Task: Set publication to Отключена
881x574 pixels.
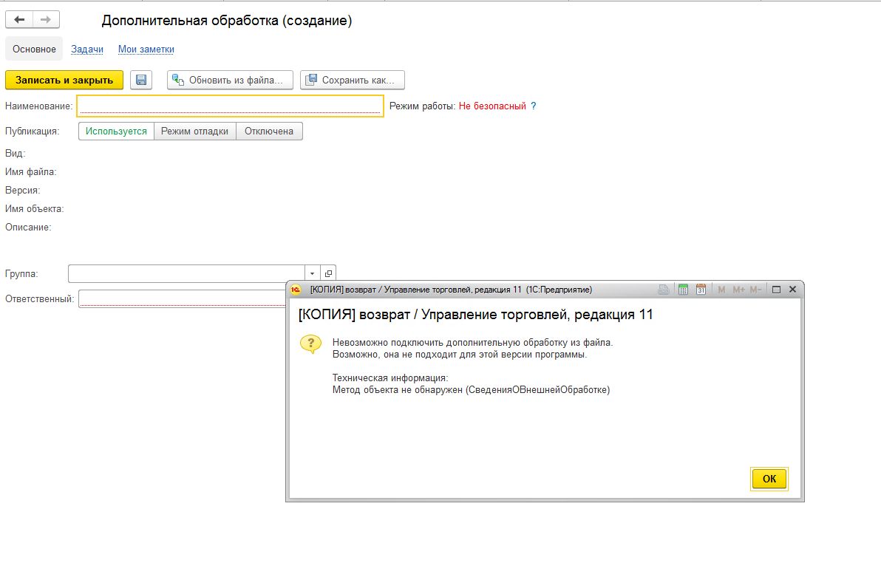Action: coord(269,131)
